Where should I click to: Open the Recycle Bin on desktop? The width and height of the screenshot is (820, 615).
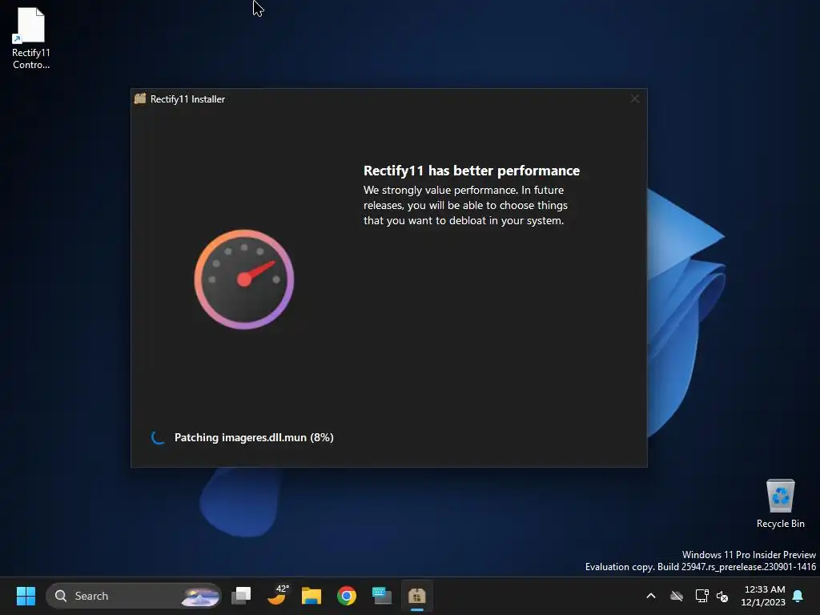point(780,504)
